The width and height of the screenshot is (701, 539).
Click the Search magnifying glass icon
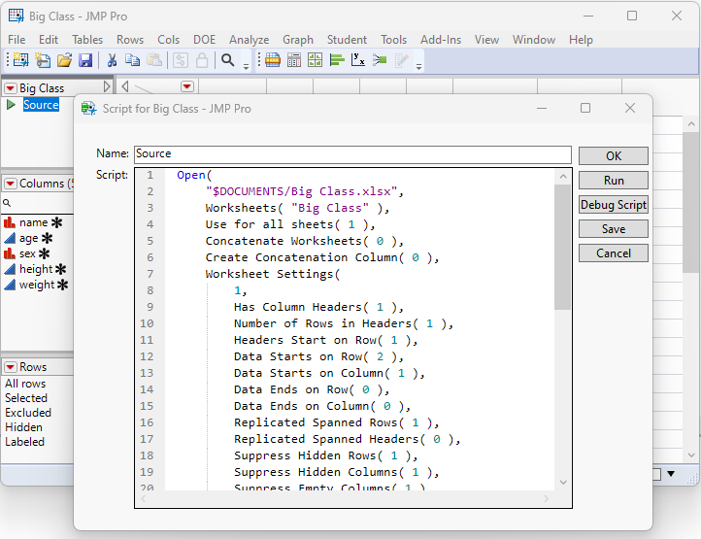click(x=227, y=60)
